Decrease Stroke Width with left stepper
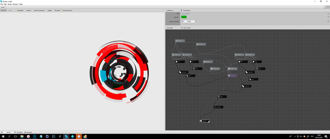330x139 pixels. coord(182,21)
